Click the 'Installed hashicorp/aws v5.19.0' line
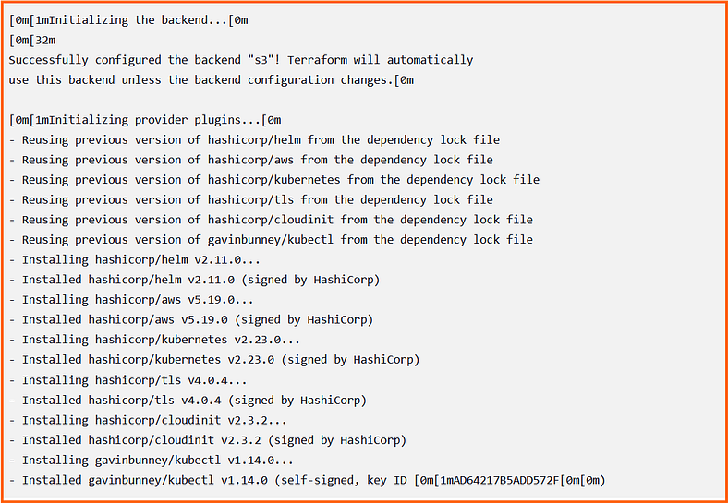This screenshot has height=503, width=728. pyautogui.click(x=191, y=319)
